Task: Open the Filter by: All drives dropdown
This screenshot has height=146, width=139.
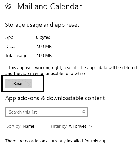Action: pos(72,126)
